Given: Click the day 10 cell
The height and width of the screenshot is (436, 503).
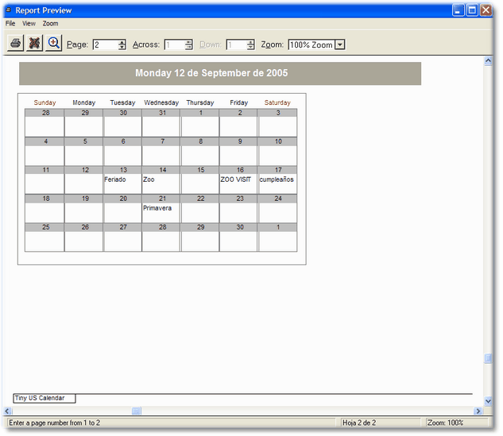Looking at the screenshot, I should coord(278,152).
